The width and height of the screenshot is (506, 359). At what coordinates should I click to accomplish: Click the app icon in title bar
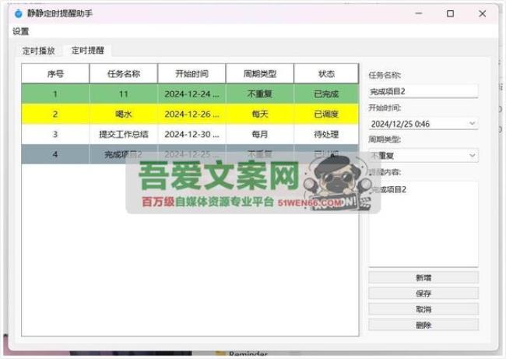point(19,13)
